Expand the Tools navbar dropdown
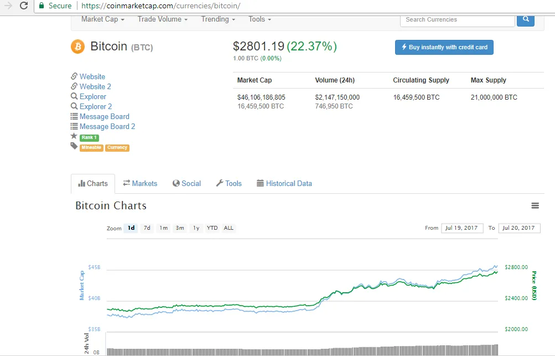 260,19
